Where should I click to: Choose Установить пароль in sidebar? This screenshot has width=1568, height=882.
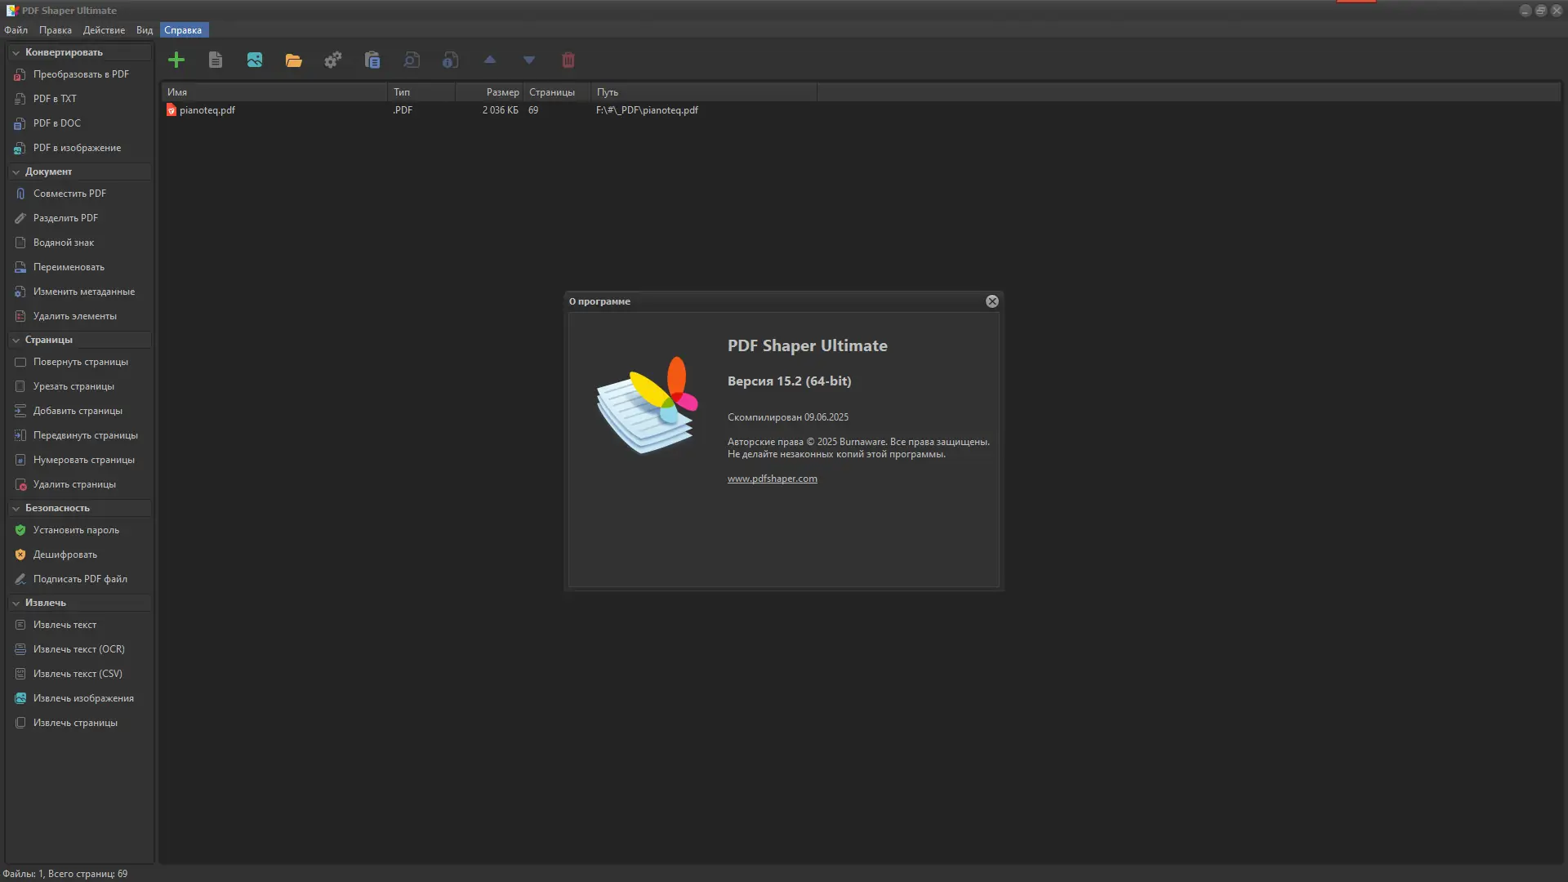pyautogui.click(x=76, y=530)
